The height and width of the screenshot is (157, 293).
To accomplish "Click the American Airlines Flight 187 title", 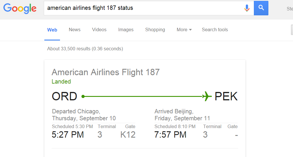I will coord(105,72).
